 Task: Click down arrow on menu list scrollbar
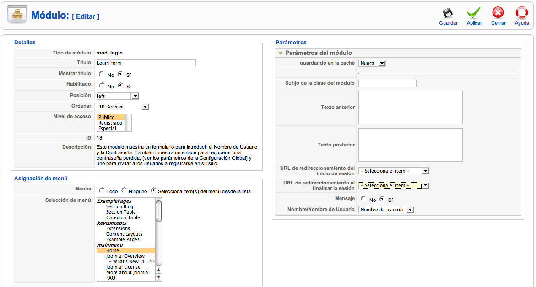tap(159, 277)
